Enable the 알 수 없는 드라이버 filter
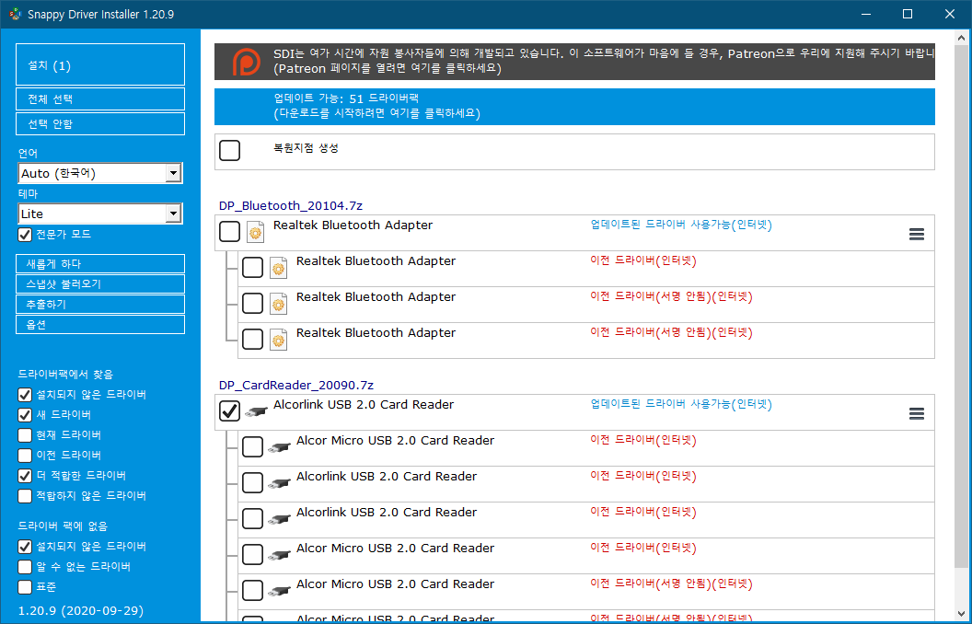 click(25, 566)
